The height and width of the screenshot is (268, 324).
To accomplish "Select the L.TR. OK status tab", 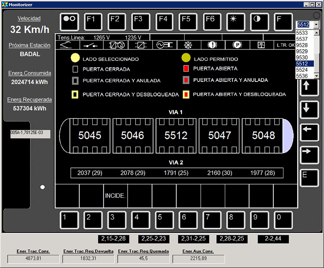I will 286,45.
